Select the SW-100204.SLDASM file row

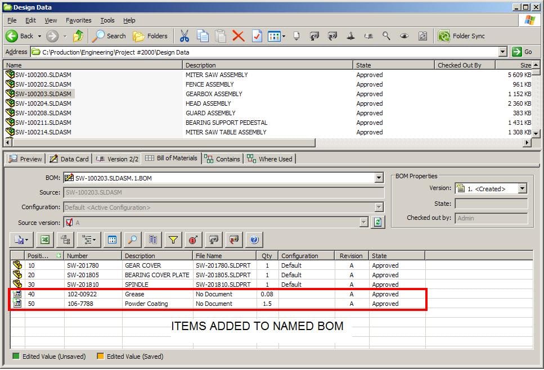pos(43,103)
